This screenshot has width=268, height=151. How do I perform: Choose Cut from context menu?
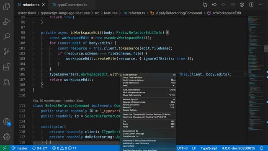(x=148, y=121)
